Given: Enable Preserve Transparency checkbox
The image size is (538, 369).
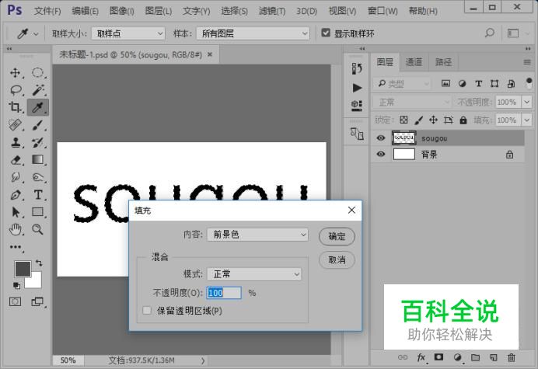Looking at the screenshot, I should [x=147, y=311].
